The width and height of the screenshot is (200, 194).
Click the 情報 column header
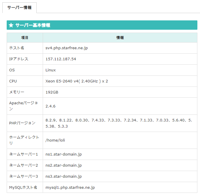[120, 38]
